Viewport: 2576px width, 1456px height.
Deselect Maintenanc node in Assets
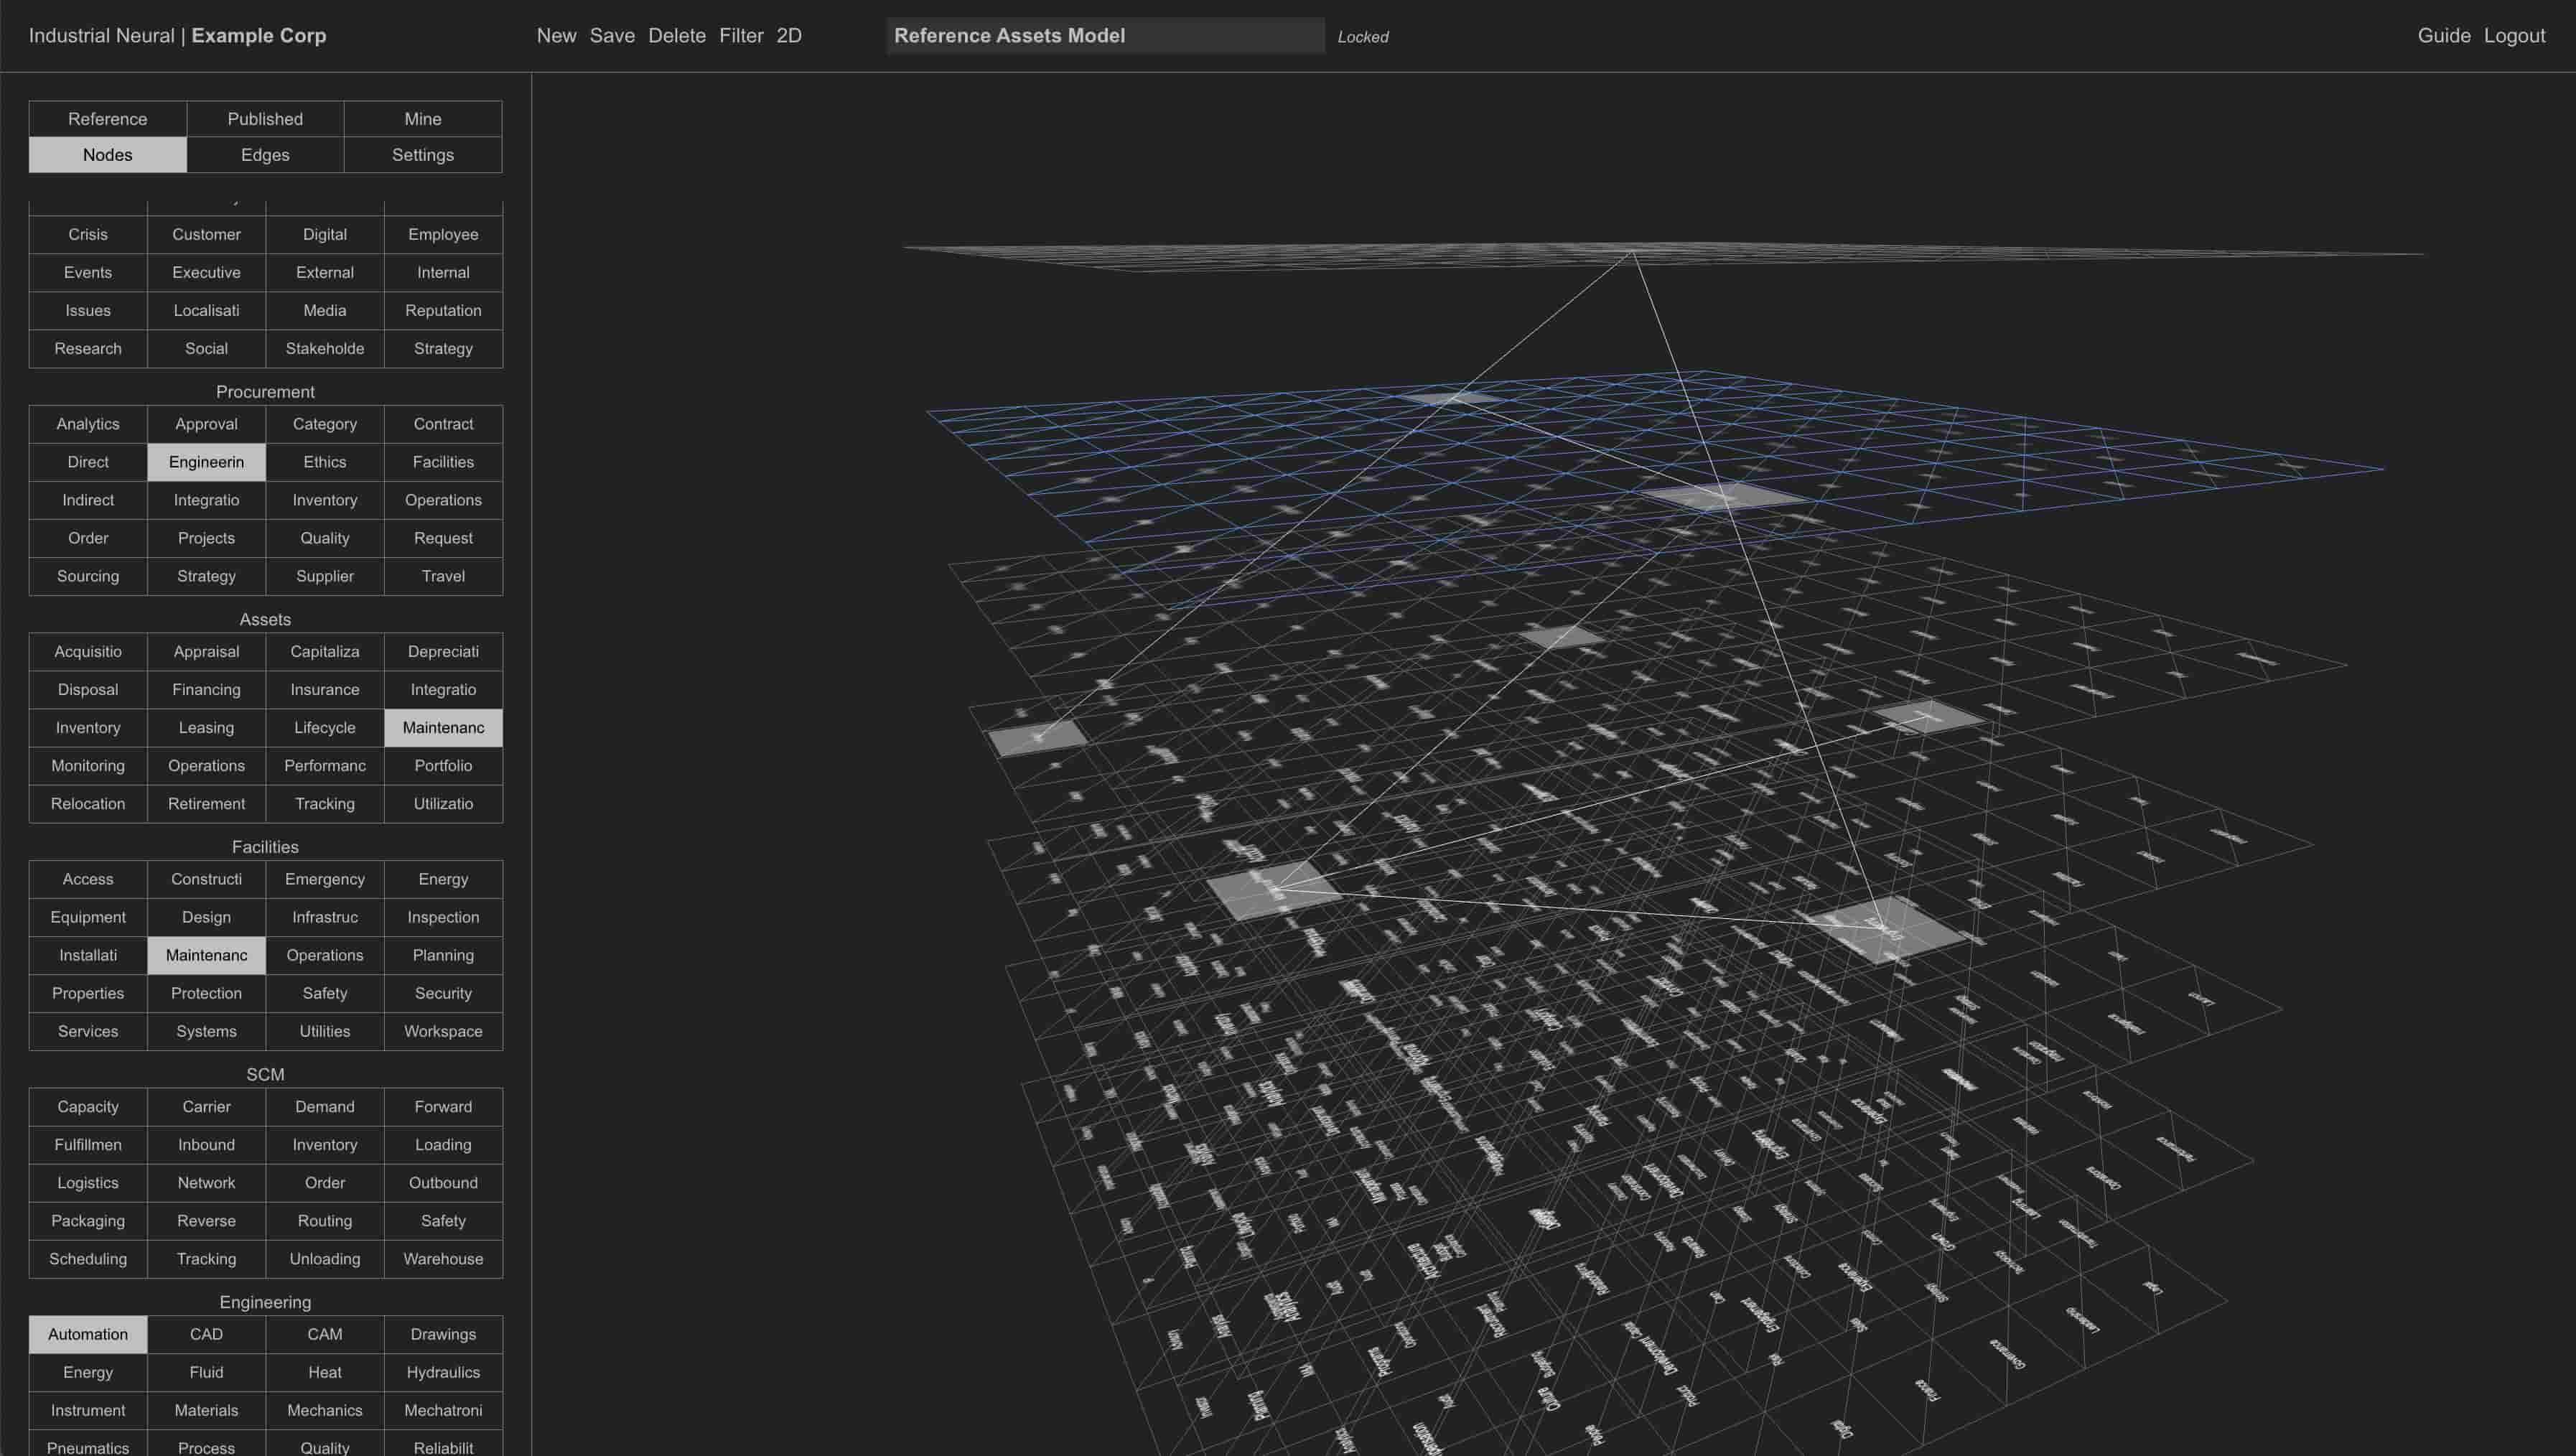443,728
